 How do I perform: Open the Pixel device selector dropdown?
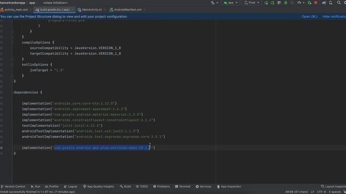point(251,3)
